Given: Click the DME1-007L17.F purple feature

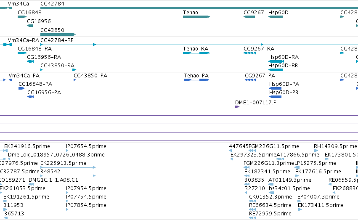Looking at the screenshot, I should [x=237, y=107].
